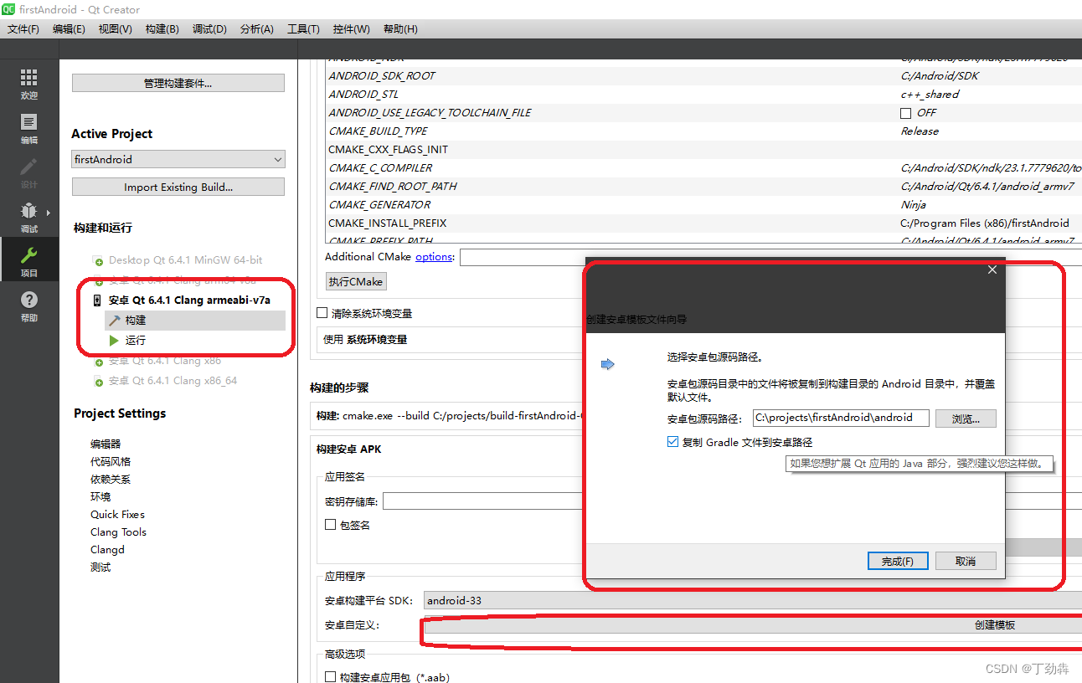
Task: Open the Additional CMake options link
Action: [434, 257]
